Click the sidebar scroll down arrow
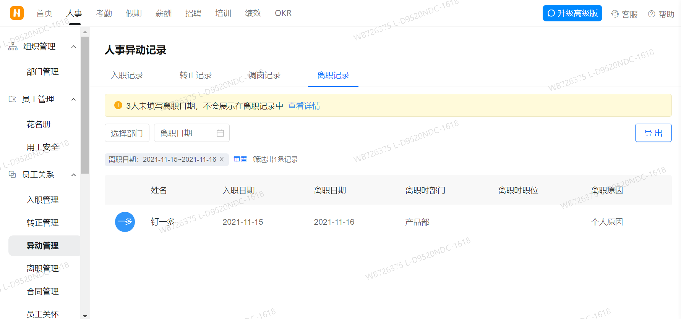The height and width of the screenshot is (319, 681). click(x=85, y=316)
